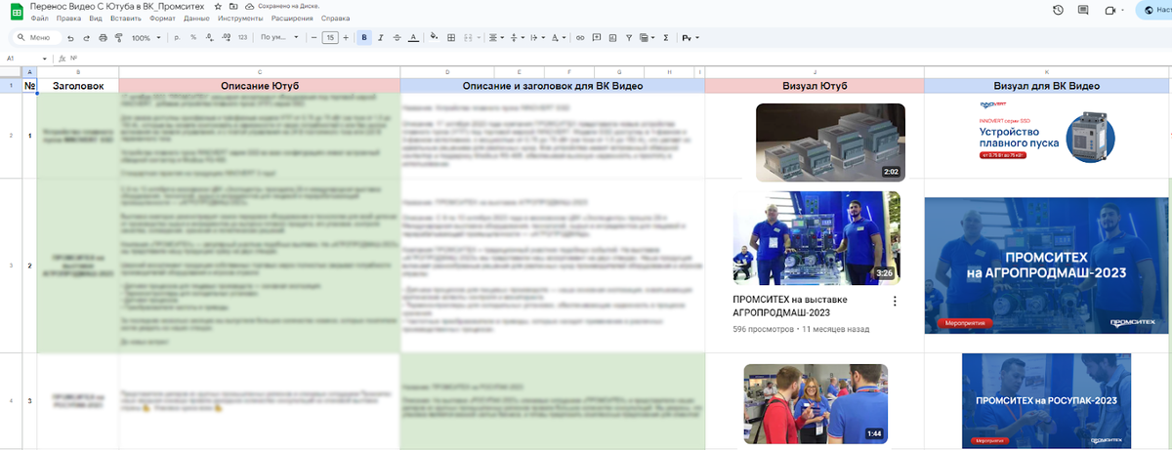This screenshot has width=1172, height=450.
Task: Click the cloud saved status icon
Action: pyautogui.click(x=250, y=6)
